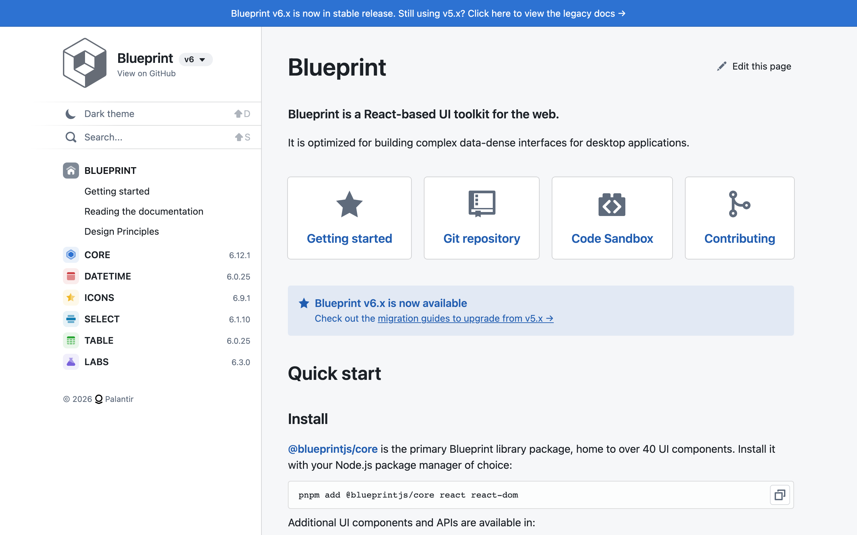The image size is (857, 535).
Task: Copy the pnpm install command
Action: 780,495
